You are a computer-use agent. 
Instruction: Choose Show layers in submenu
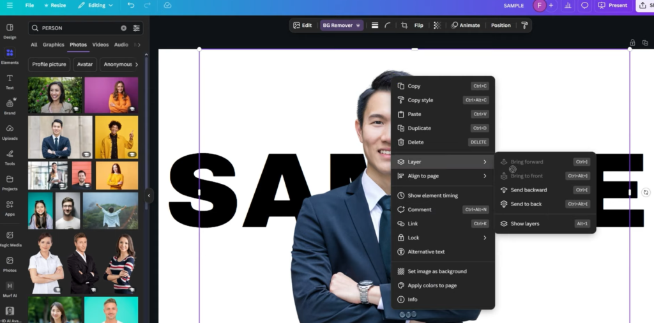(x=545, y=224)
